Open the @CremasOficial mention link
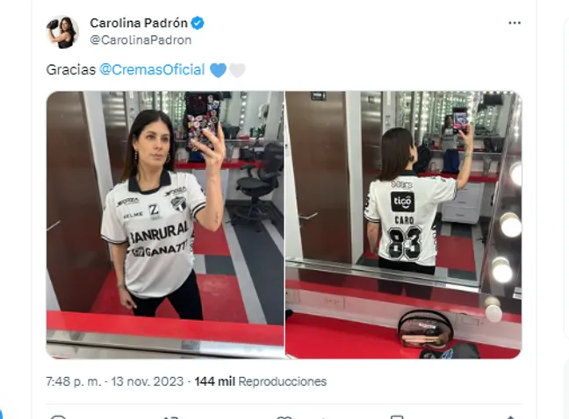The width and height of the screenshot is (569, 419). pyautogui.click(x=152, y=69)
